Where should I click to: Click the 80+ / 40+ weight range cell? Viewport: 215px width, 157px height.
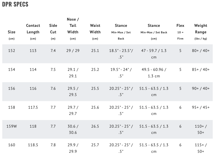[201, 51]
